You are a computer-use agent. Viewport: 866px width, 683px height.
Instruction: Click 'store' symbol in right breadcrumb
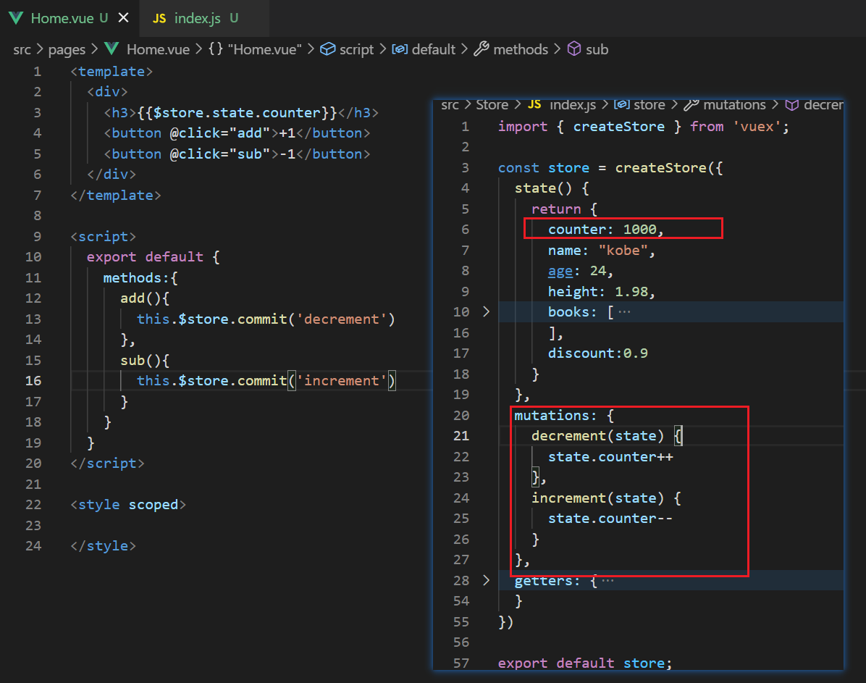(x=649, y=105)
